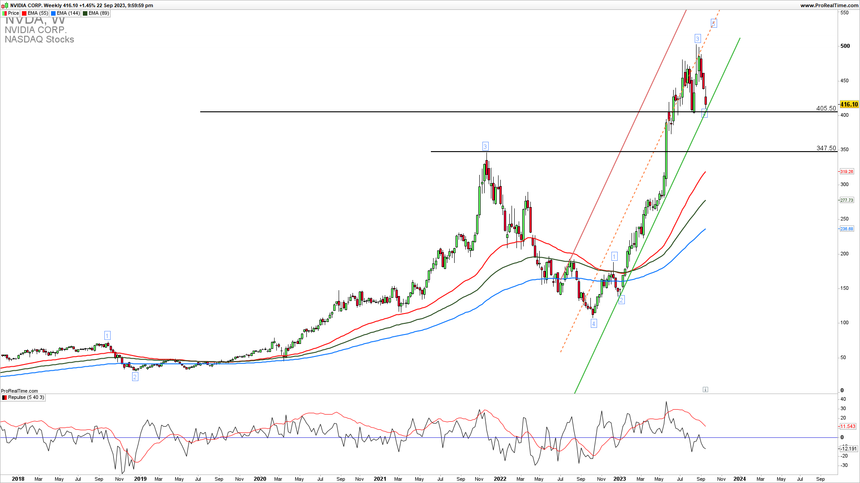Viewport: 860px width, 483px height.
Task: Click the 2023 year label on the time axis
Action: 619,479
